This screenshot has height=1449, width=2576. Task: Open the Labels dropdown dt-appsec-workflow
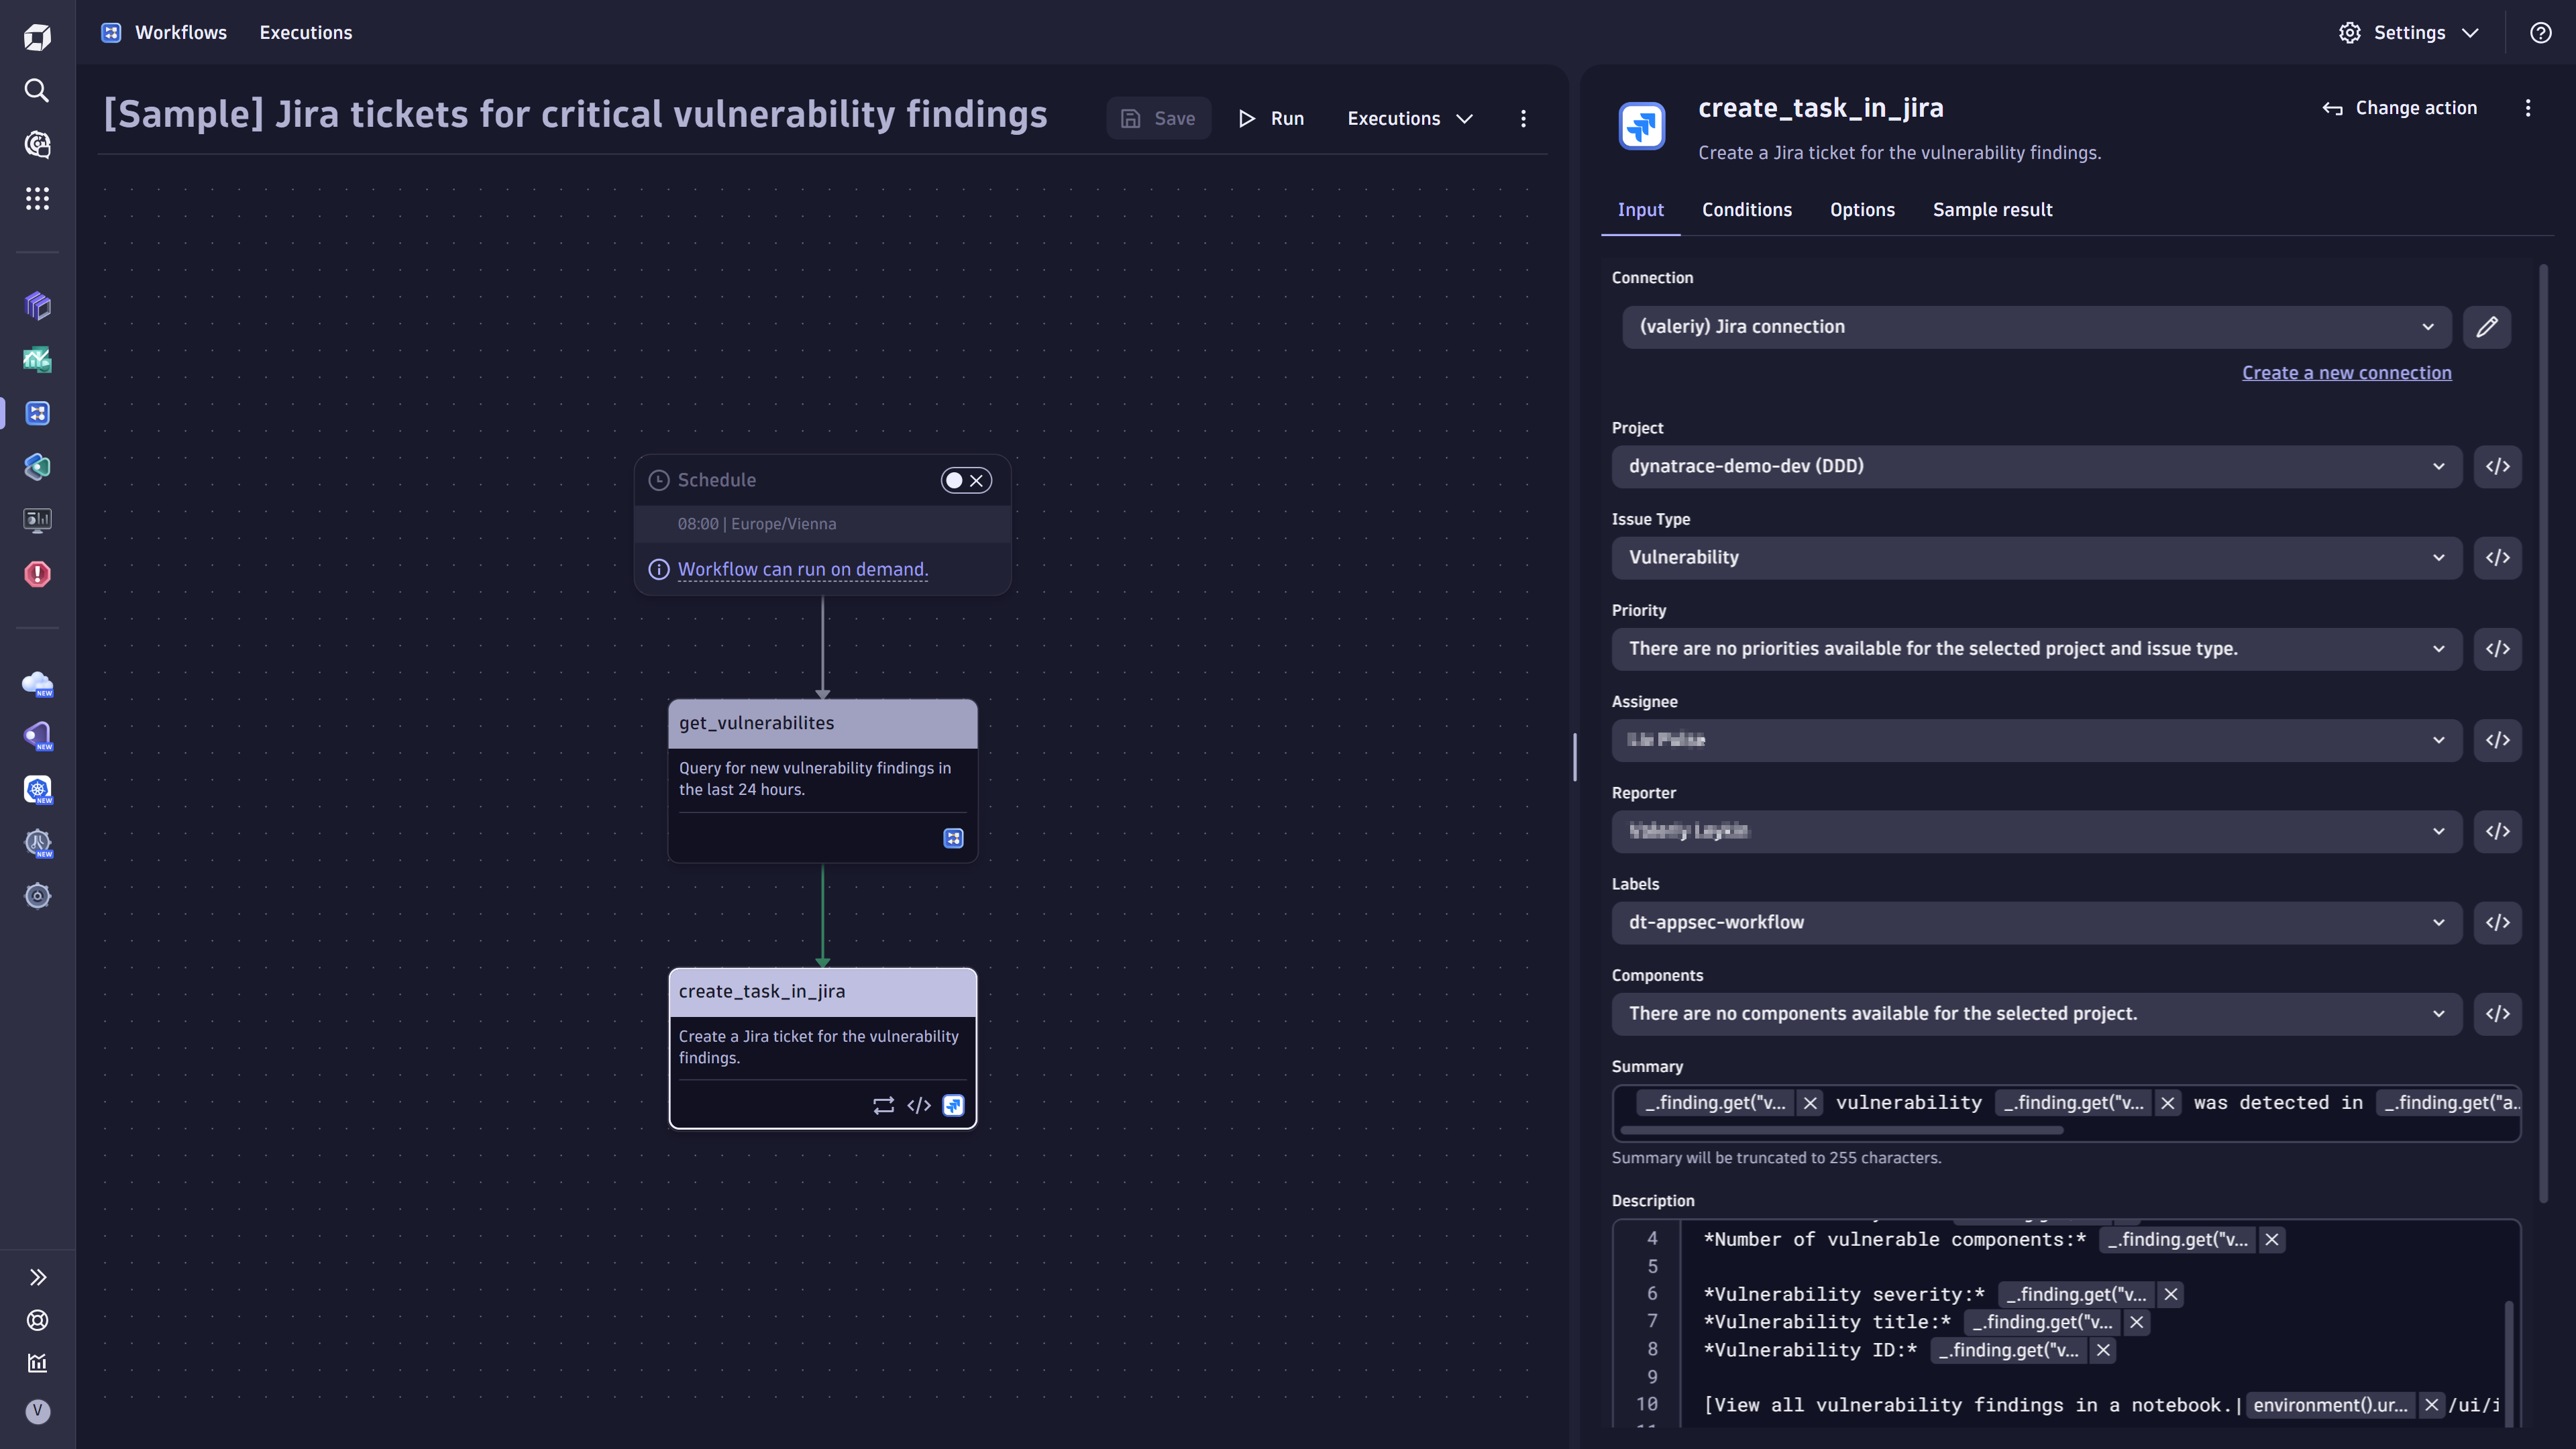pyautogui.click(x=2036, y=923)
